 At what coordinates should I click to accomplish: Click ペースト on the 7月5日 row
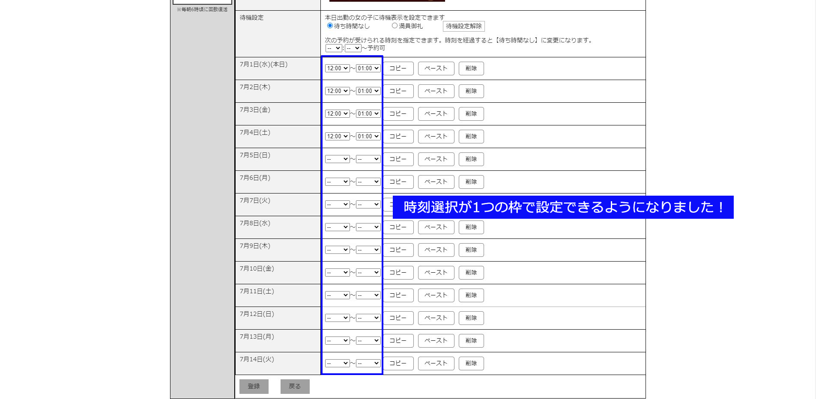(436, 159)
